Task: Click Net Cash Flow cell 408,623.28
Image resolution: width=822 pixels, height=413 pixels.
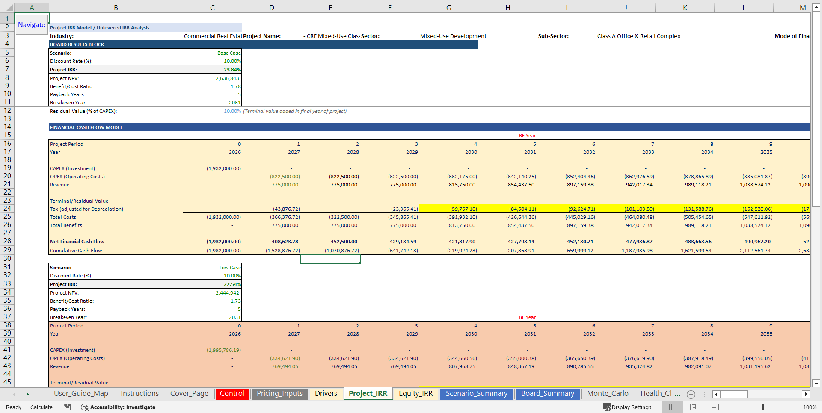Action: point(271,242)
